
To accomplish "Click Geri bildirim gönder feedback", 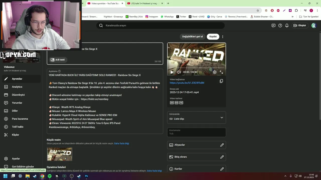I will [21, 167].
